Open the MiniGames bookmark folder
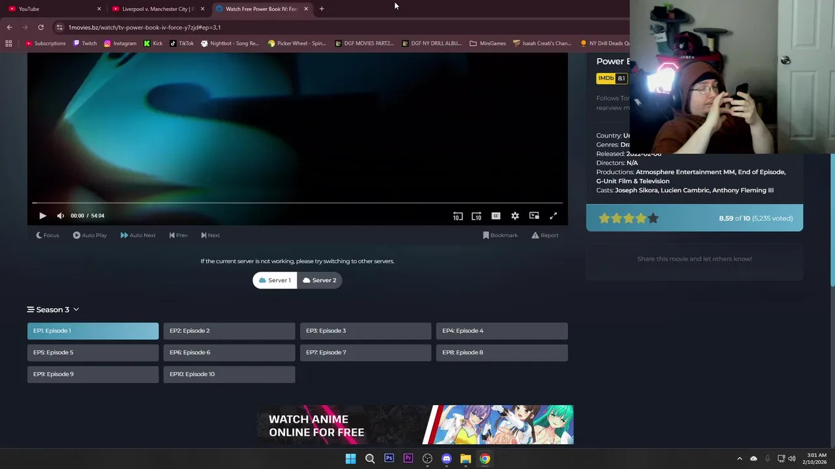Viewport: 835px width, 469px height. pyautogui.click(x=488, y=44)
